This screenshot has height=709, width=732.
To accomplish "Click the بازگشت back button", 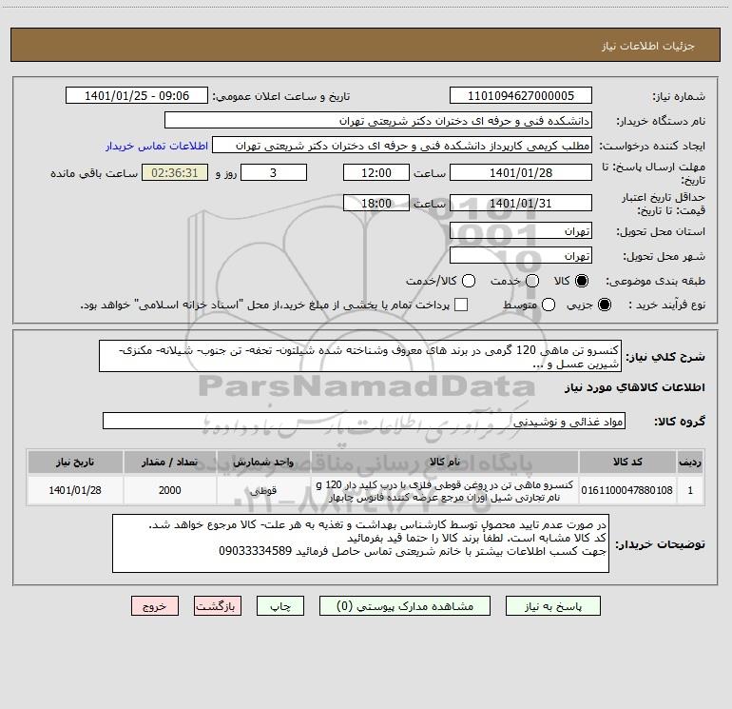I will (218, 606).
